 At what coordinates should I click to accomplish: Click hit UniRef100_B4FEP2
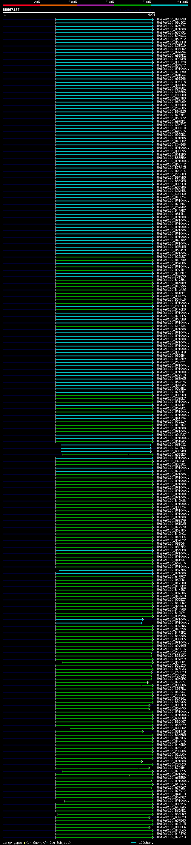171,141
